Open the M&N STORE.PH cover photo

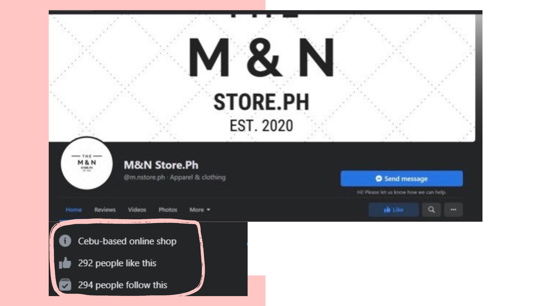coord(262,76)
